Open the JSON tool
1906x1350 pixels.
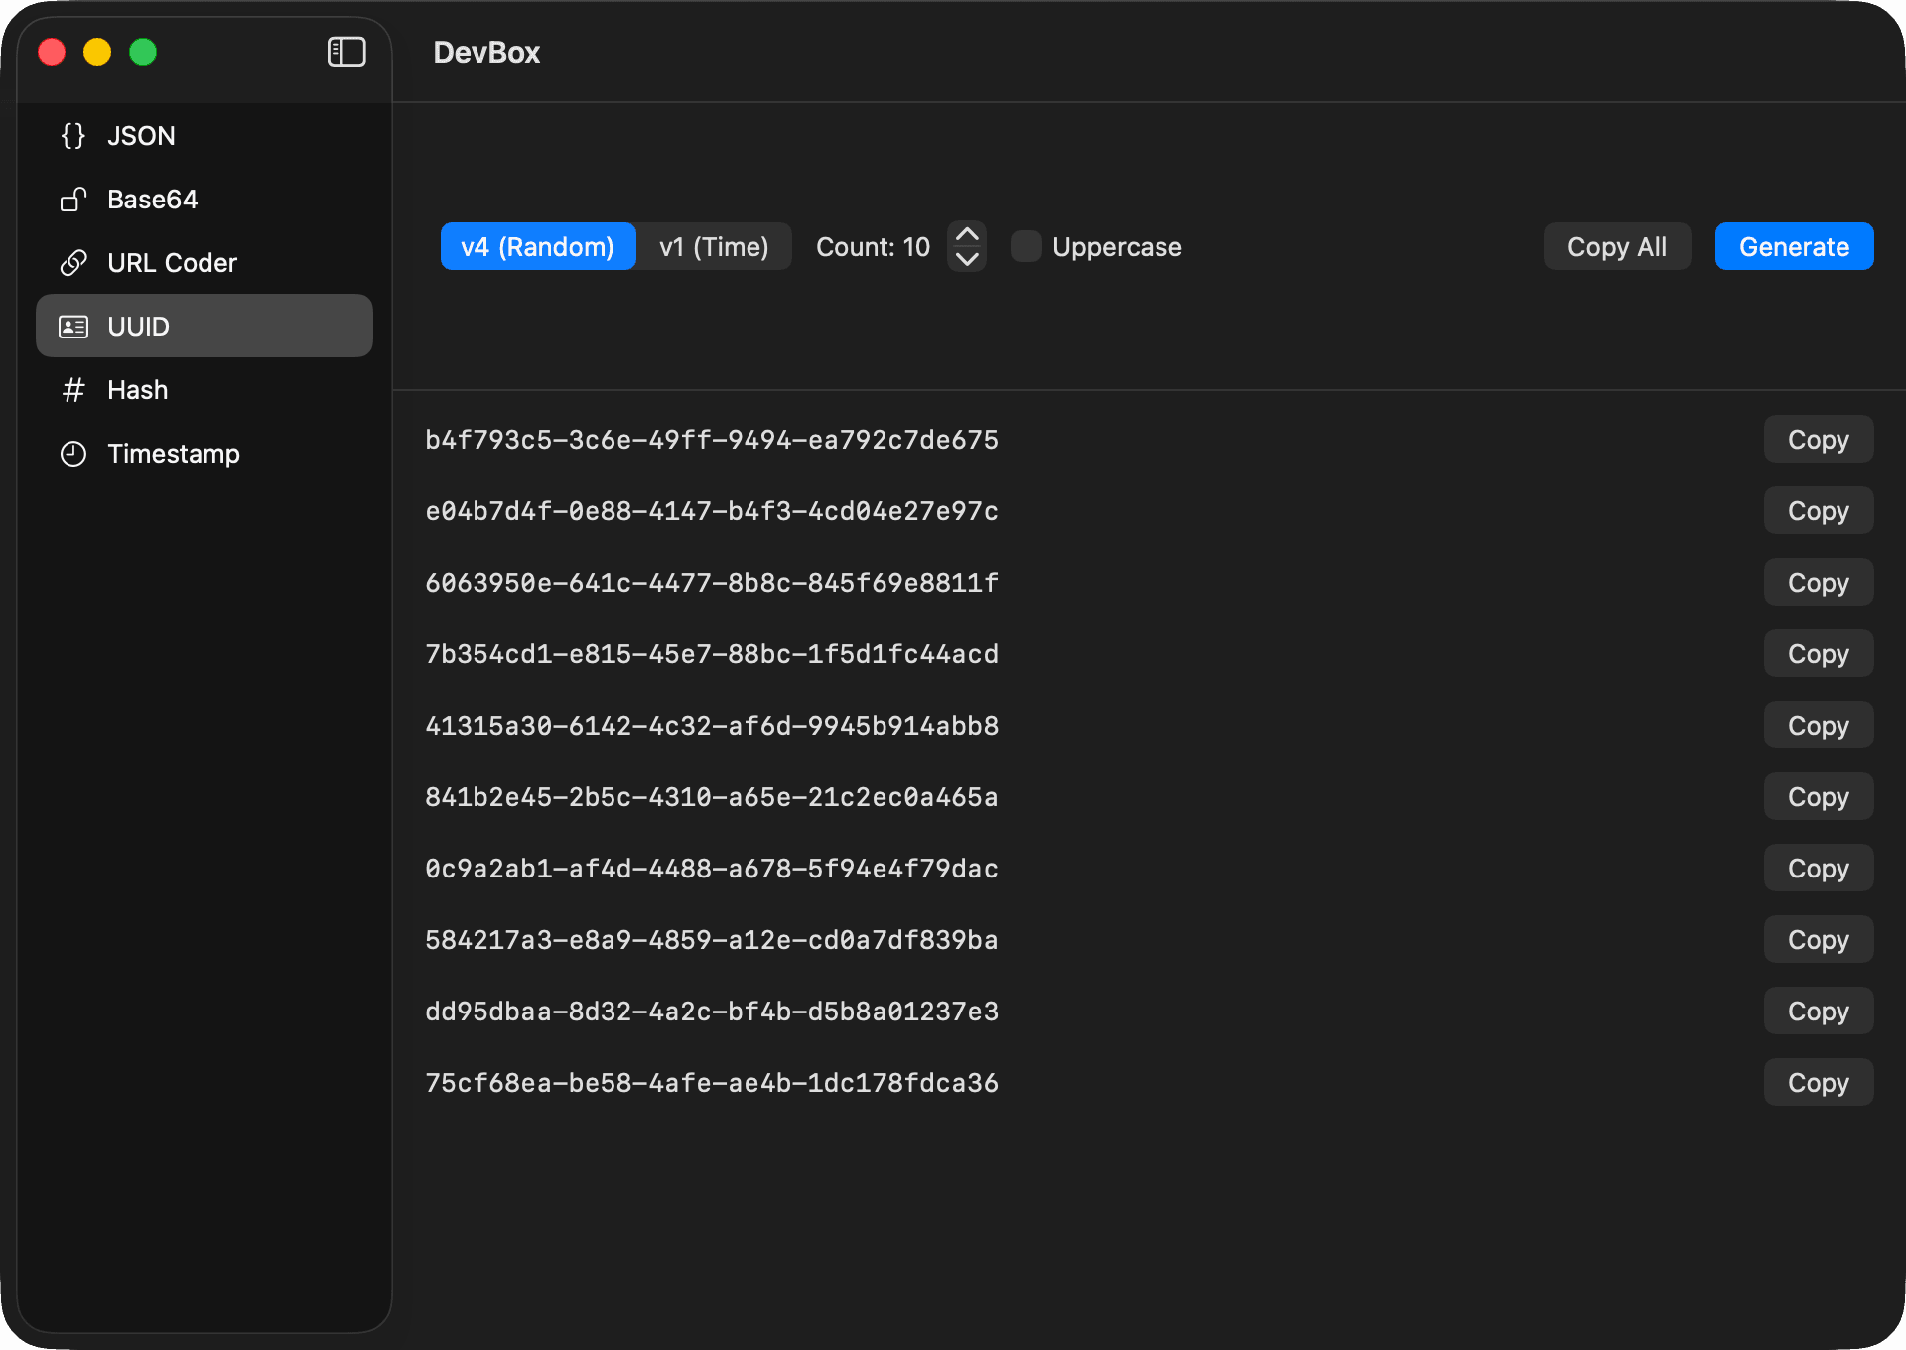(x=204, y=136)
